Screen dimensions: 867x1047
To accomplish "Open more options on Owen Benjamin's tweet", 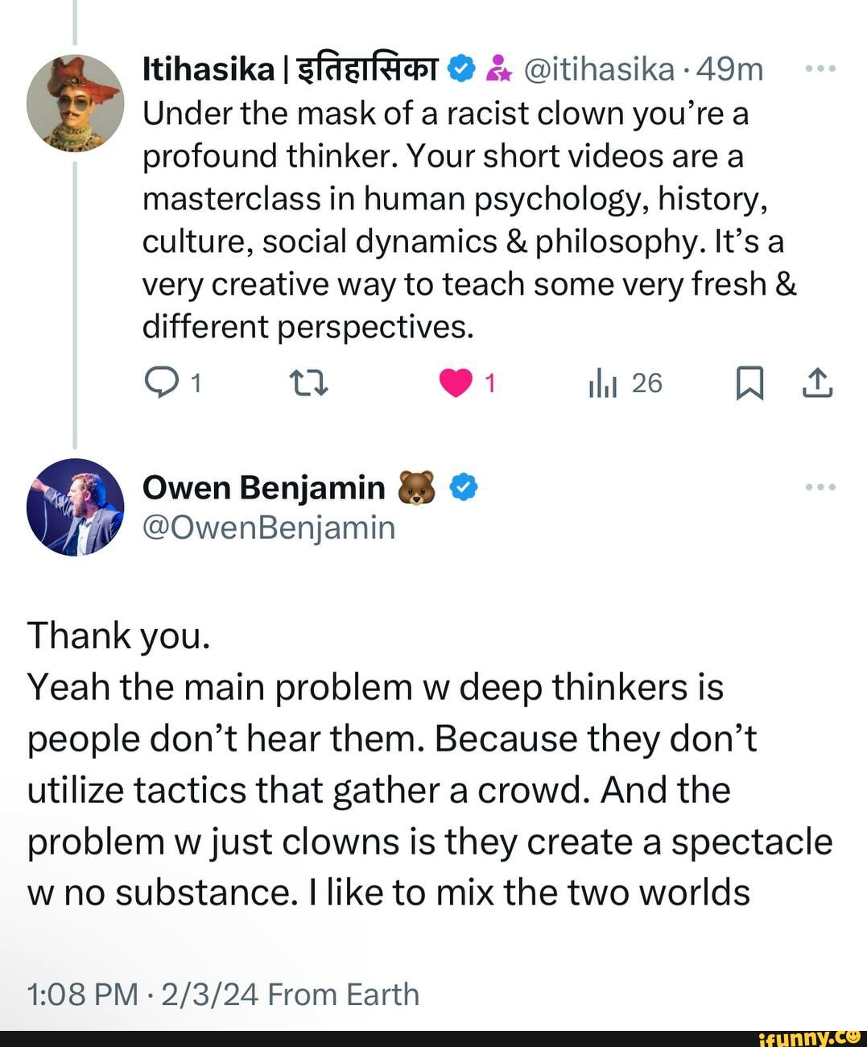I will (820, 487).
